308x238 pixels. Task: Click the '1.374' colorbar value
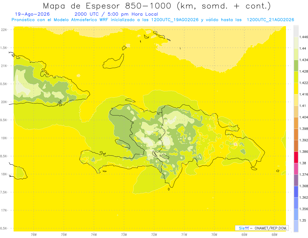pos(303,174)
